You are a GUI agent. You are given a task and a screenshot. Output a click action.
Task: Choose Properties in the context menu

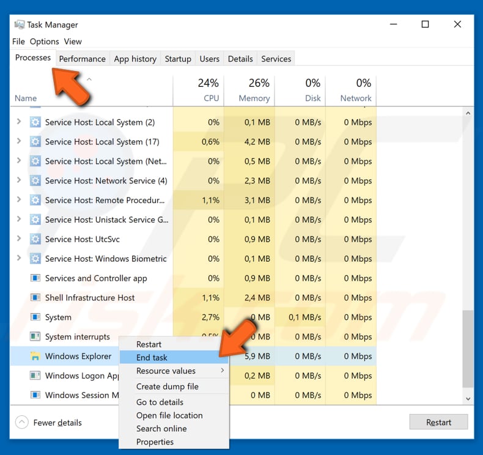[x=174, y=442]
